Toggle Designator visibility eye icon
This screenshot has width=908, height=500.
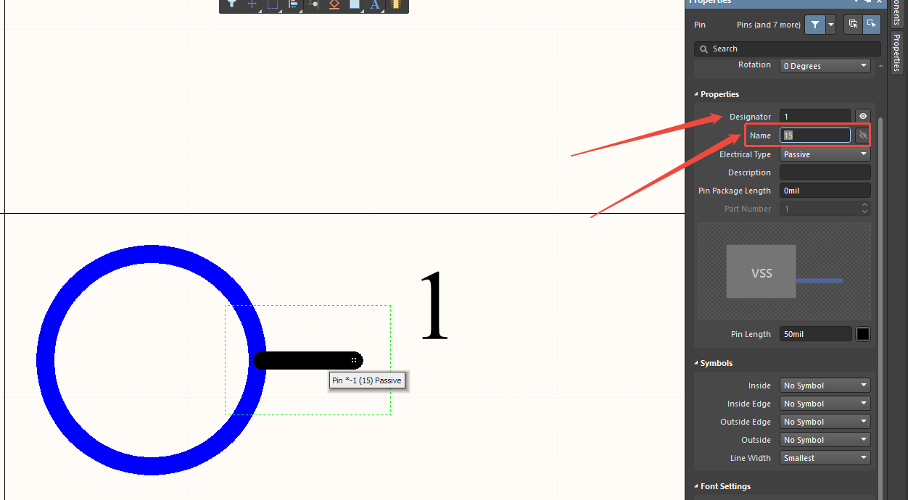[x=862, y=116]
